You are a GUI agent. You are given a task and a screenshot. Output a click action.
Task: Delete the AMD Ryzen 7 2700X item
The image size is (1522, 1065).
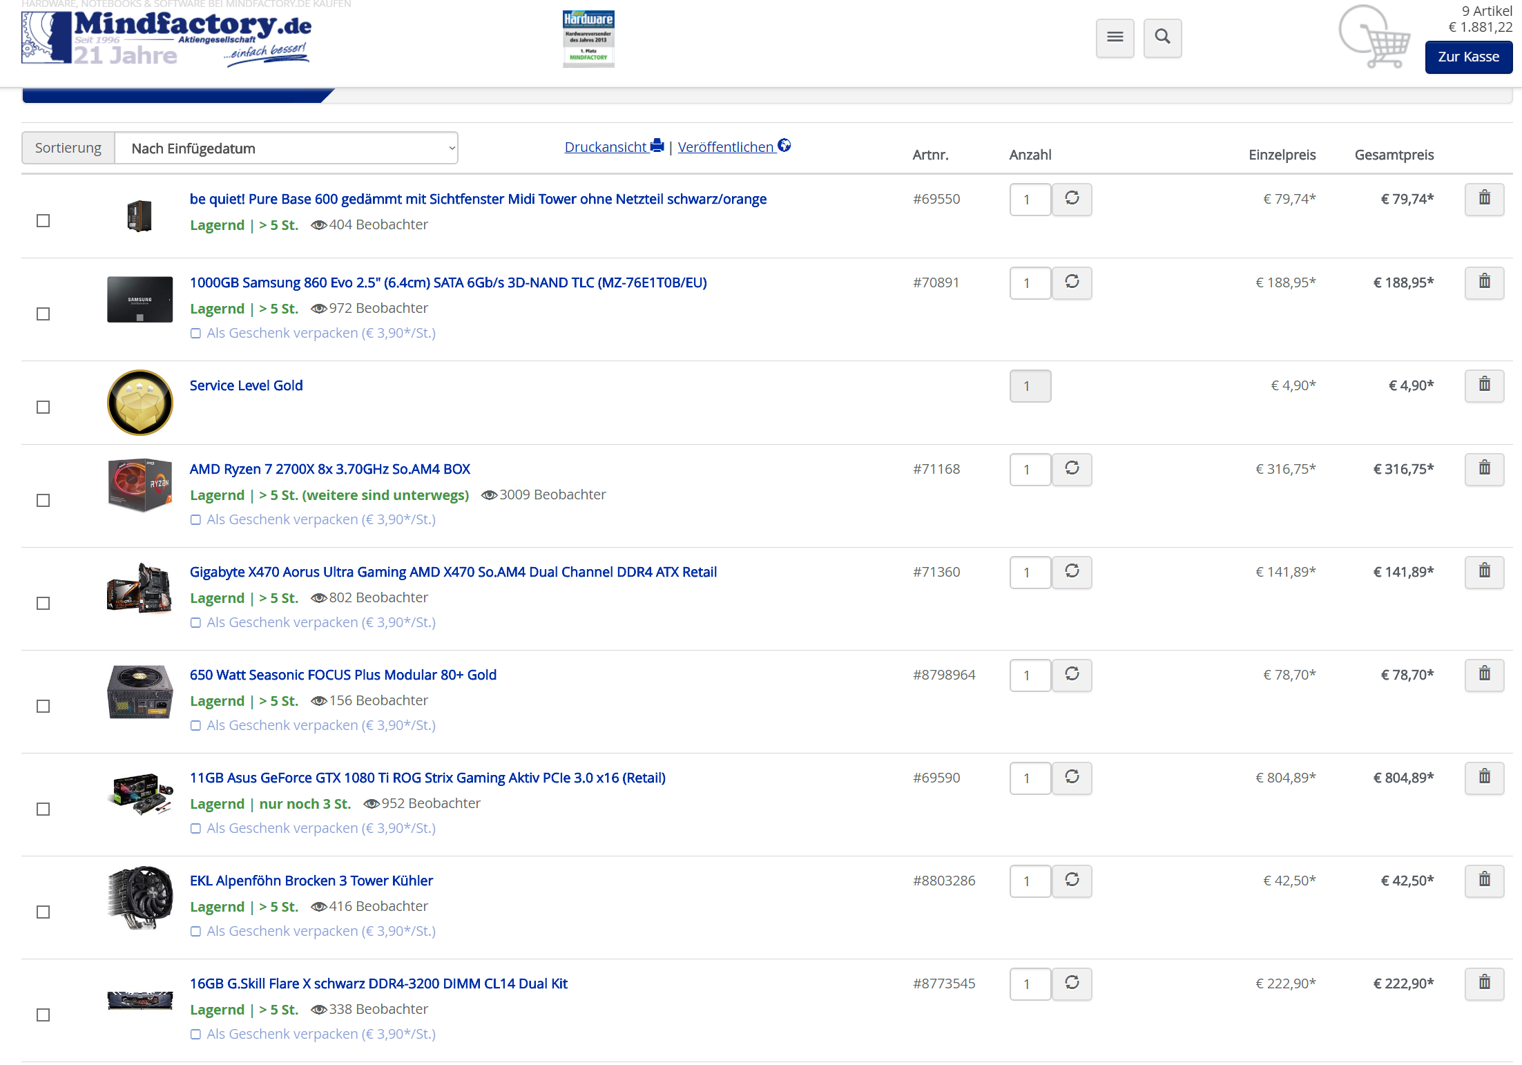click(1484, 469)
